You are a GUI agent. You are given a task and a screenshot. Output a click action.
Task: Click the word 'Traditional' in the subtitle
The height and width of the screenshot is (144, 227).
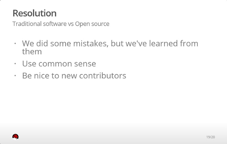point(26,24)
